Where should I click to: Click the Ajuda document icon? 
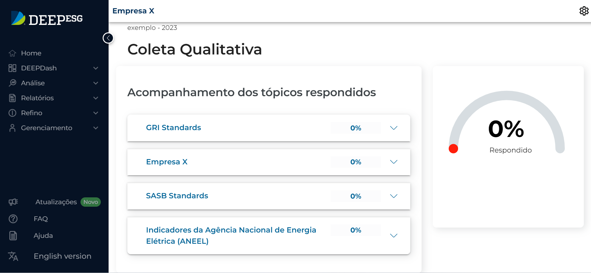pyautogui.click(x=13, y=236)
